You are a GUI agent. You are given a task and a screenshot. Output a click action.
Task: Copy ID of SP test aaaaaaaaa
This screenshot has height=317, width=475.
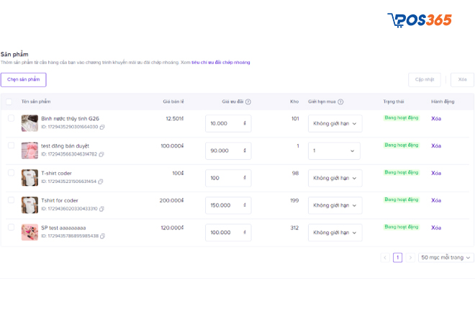(101, 236)
